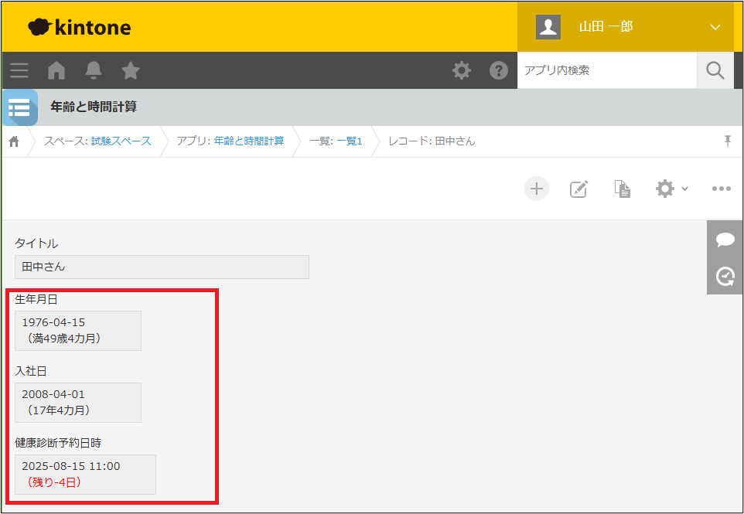The image size is (744, 514).
Task: Open the hamburger navigation menu
Action: pos(19,71)
